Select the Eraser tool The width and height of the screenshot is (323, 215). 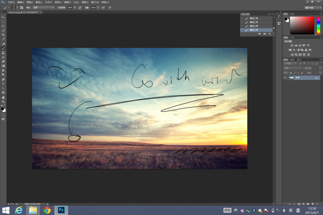pyautogui.click(x=3, y=62)
